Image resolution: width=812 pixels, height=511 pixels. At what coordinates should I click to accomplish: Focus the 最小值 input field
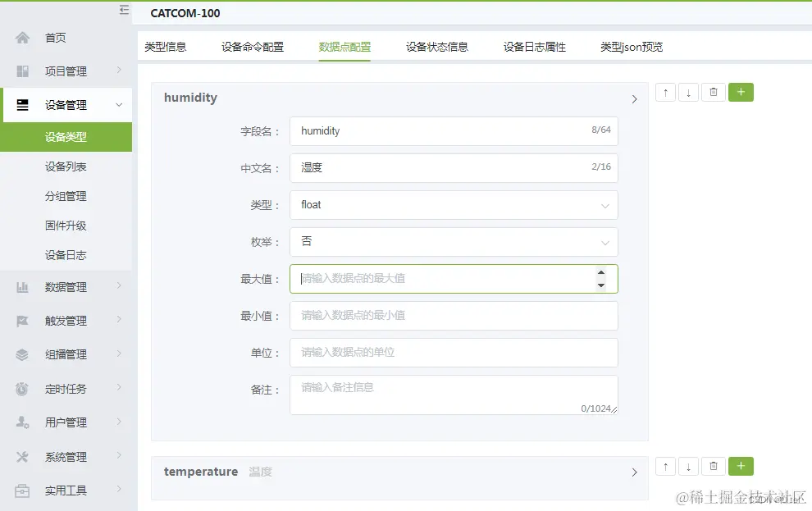tap(454, 316)
